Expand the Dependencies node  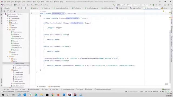[8, 19]
